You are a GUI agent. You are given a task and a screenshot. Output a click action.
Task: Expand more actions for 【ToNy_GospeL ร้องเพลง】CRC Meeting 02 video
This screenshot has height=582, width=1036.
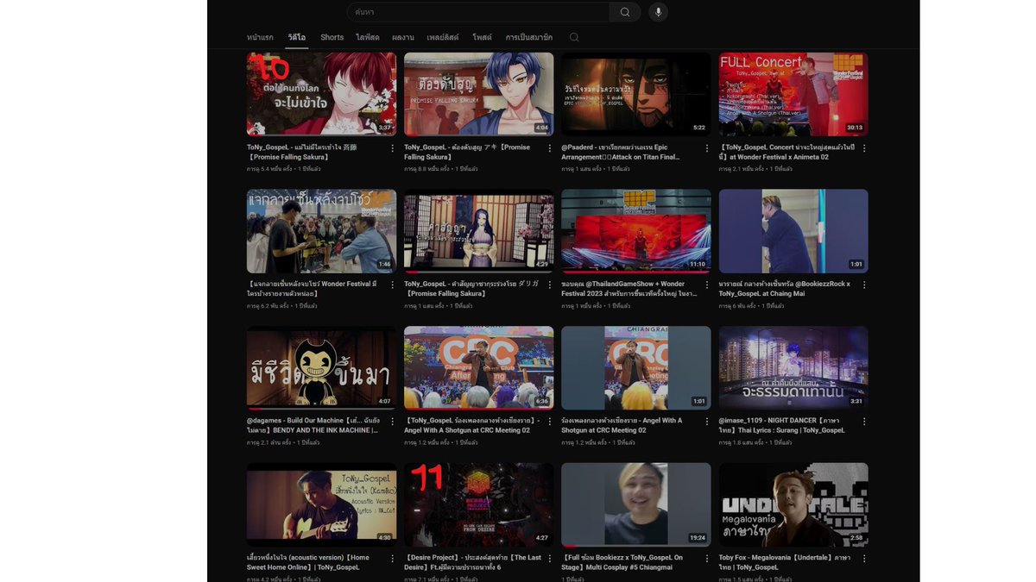click(x=550, y=422)
